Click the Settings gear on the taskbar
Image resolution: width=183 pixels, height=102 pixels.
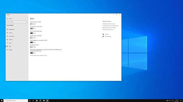click(x=47, y=101)
